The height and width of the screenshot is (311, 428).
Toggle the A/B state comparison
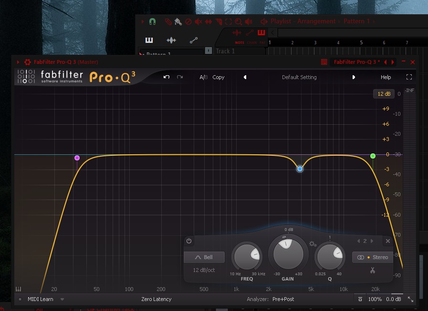click(204, 78)
